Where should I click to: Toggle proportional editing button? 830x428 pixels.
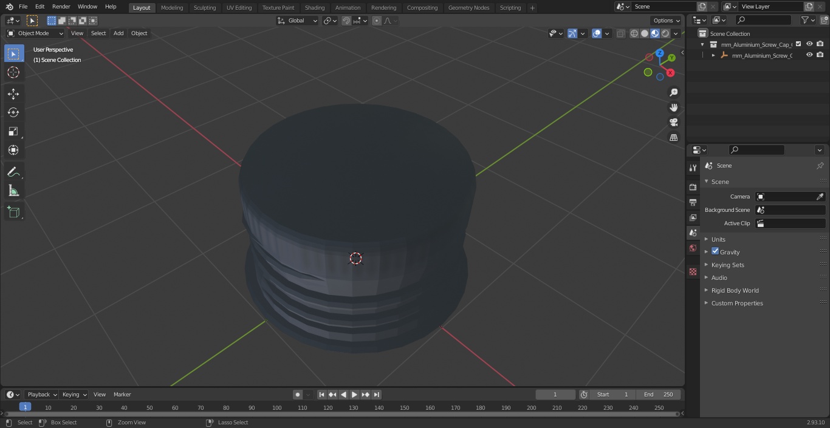(377, 21)
